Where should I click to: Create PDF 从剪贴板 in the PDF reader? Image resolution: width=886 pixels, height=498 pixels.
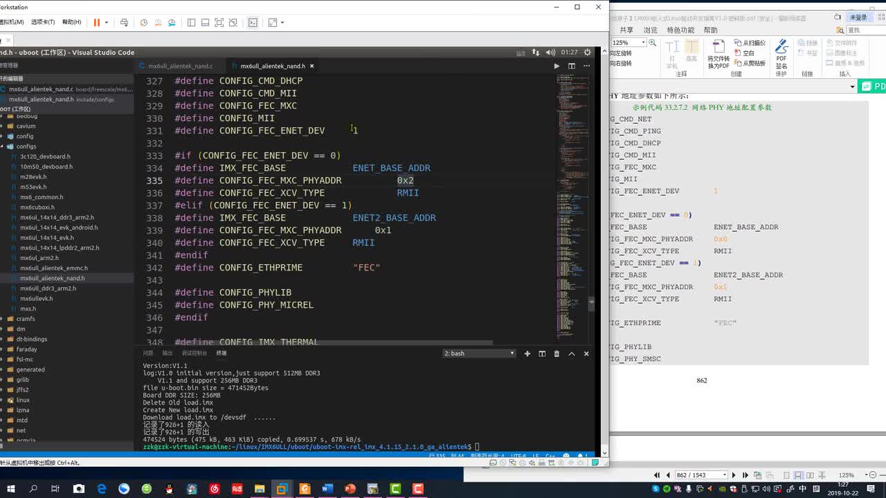tap(750, 63)
